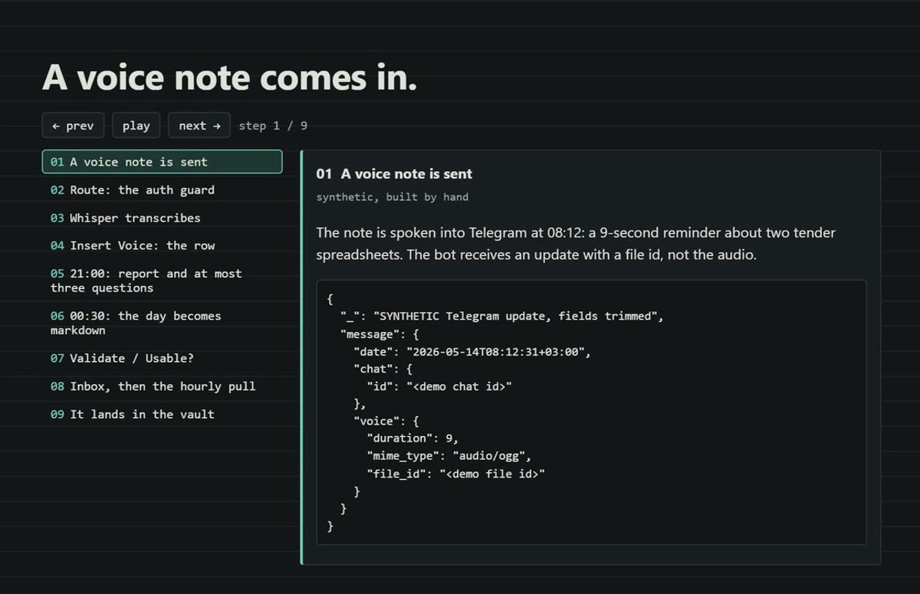Click the "voice" key line in JSON

[x=386, y=421]
